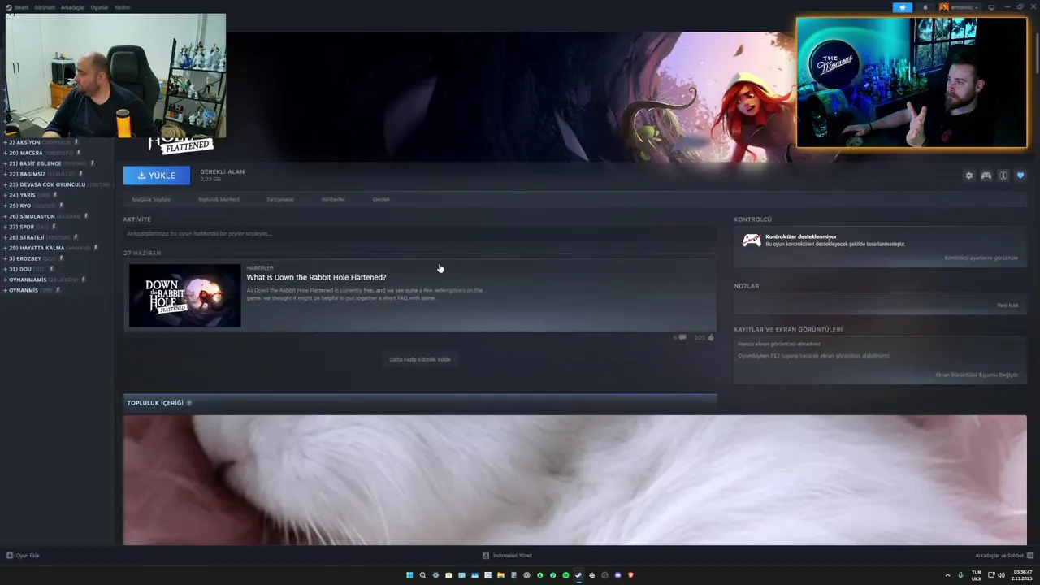Click the Topluluk İçeriği help icon
Screen dimensions: 1040x585
click(189, 403)
